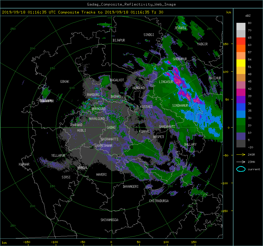Select the red 65 dBZ color swatch

click(x=241, y=41)
